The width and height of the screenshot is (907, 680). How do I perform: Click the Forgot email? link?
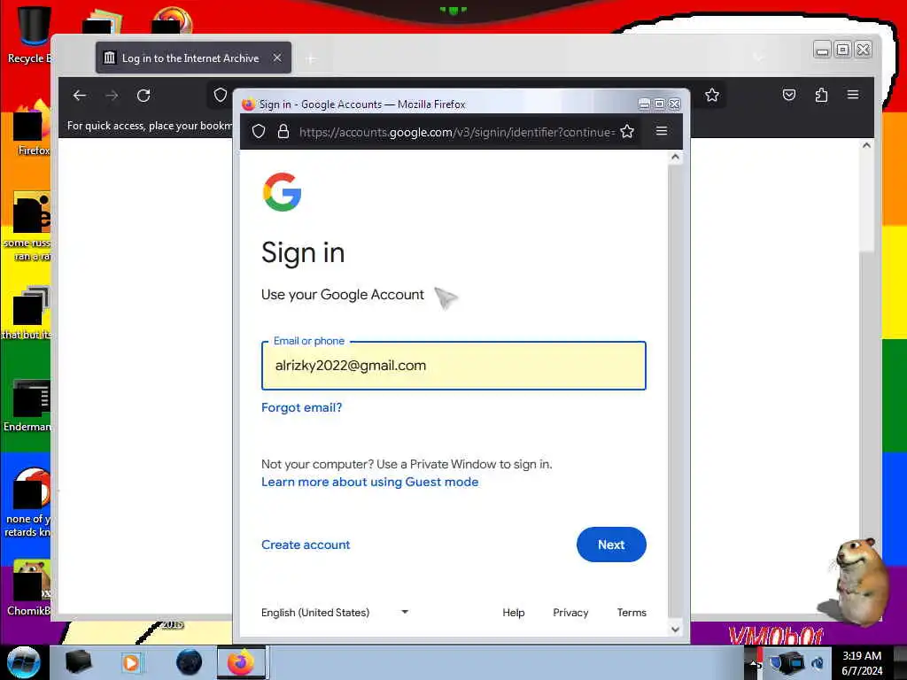pos(301,407)
